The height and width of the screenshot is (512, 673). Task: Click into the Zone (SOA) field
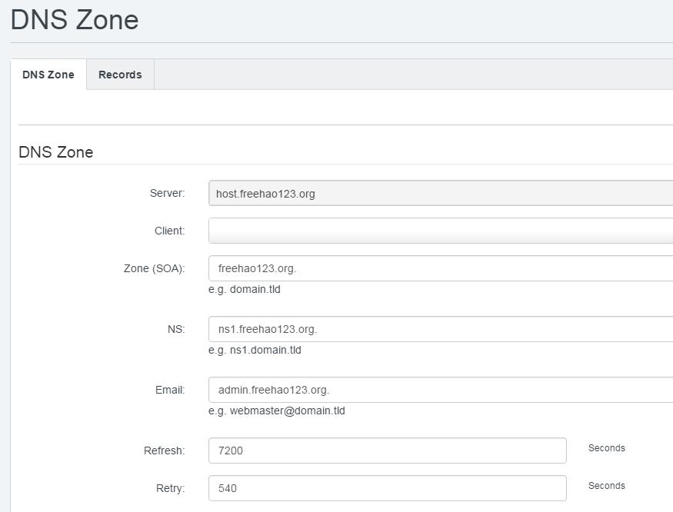pyautogui.click(x=440, y=268)
